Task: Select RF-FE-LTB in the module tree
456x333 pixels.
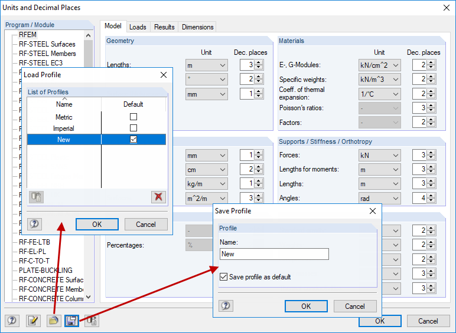Action: (x=34, y=242)
